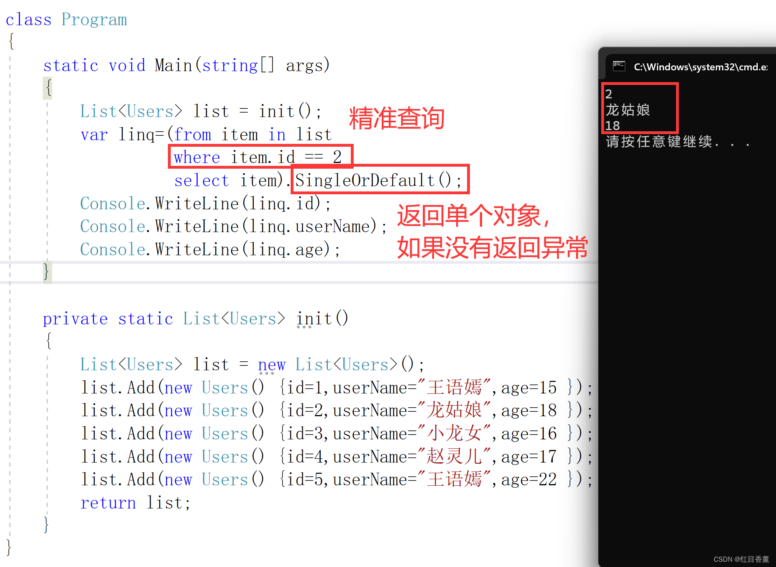The image size is (776, 567).
Task: Click the cmd.exe window icon
Action: coord(619,66)
